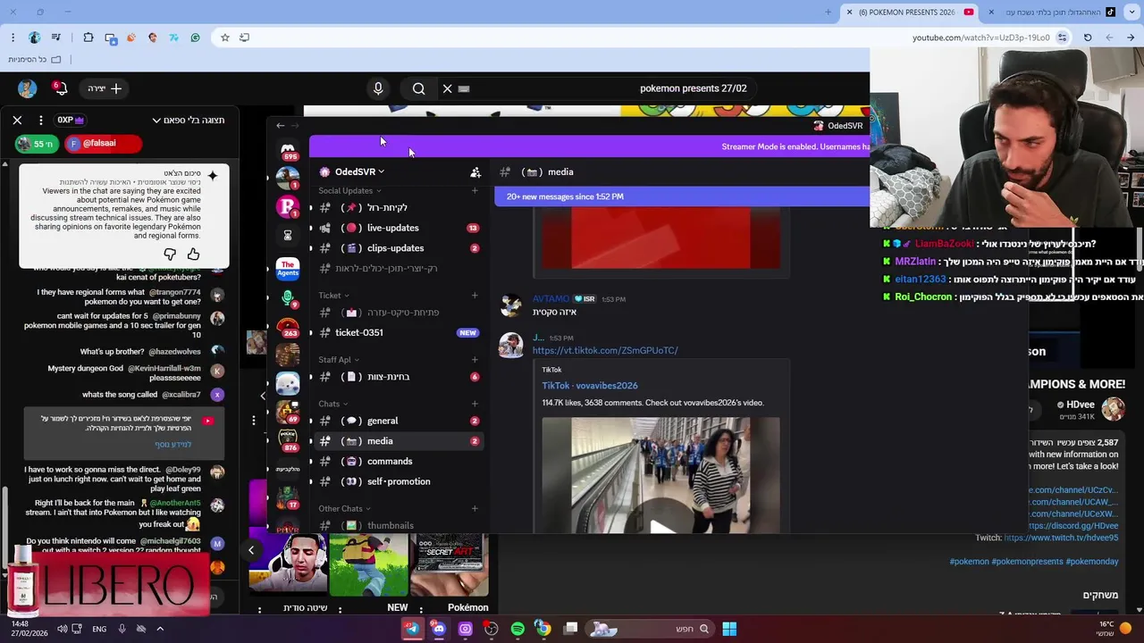Viewport: 1144px width, 643px height.
Task: Add channel to Social Updates category
Action: (x=475, y=190)
